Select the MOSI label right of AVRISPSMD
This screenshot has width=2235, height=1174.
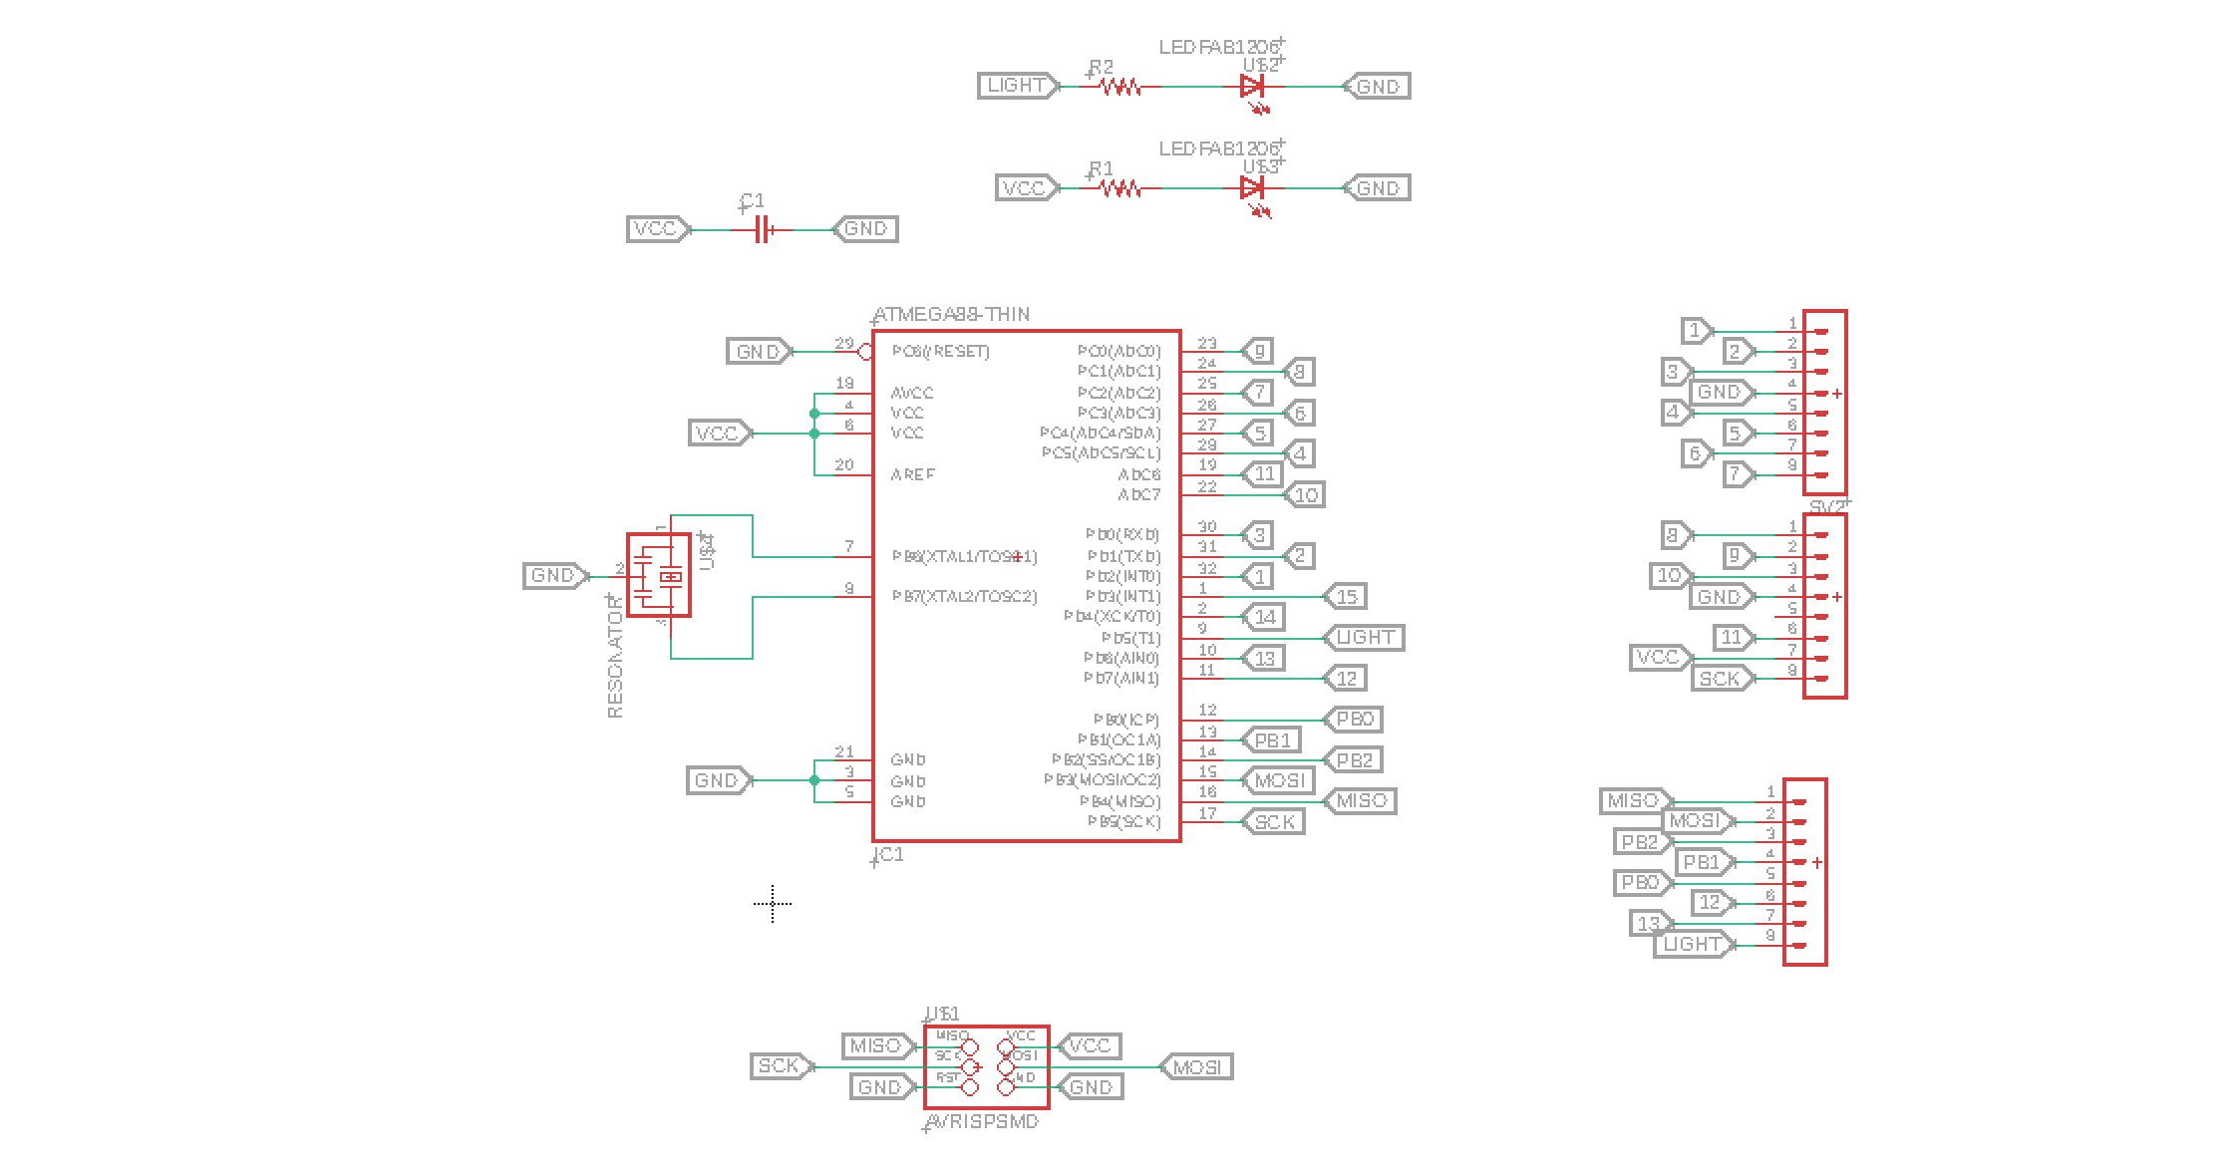tap(1197, 1067)
